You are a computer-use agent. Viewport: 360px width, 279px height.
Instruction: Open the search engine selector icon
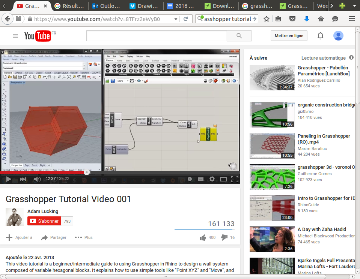pos(200,18)
